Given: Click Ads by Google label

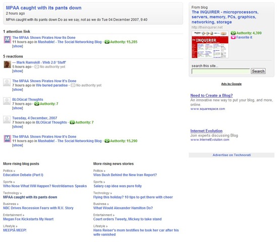Looking at the screenshot, I should [x=231, y=84].
